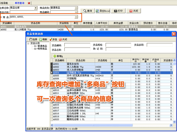Click the 商品名称 input field
This screenshot has height=132, width=177.
[x=24, y=12]
